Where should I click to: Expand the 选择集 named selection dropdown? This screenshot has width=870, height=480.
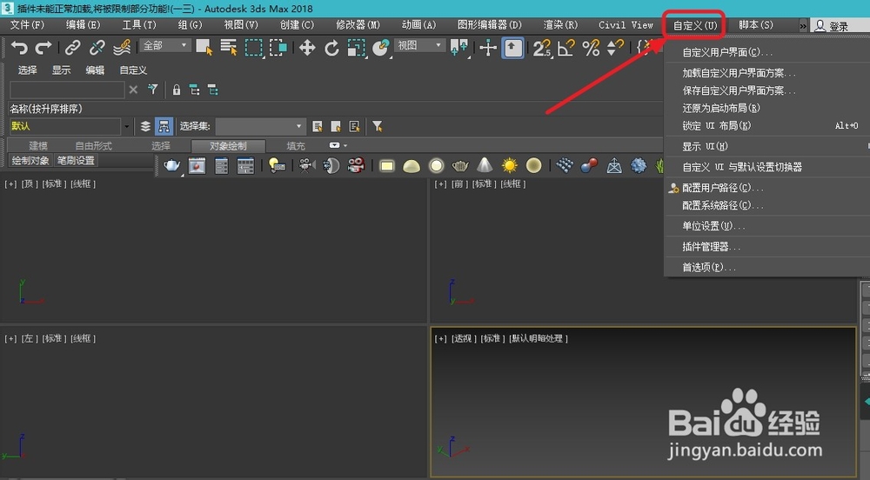click(x=298, y=126)
